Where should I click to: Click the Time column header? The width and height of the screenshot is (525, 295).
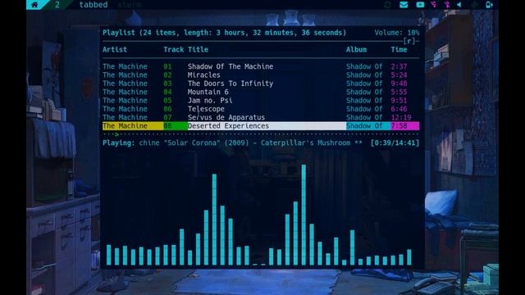[399, 49]
